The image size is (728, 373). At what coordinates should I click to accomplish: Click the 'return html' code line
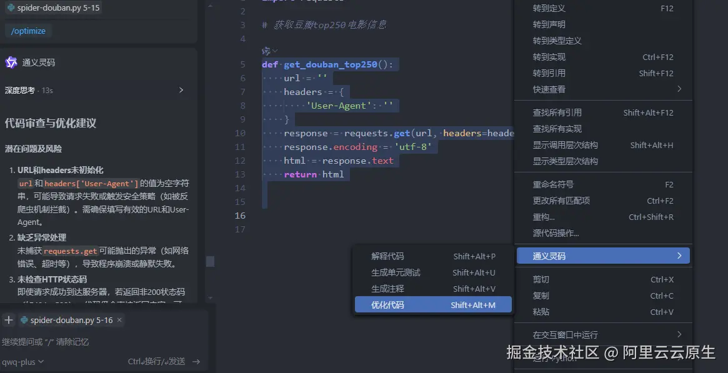tap(314, 174)
